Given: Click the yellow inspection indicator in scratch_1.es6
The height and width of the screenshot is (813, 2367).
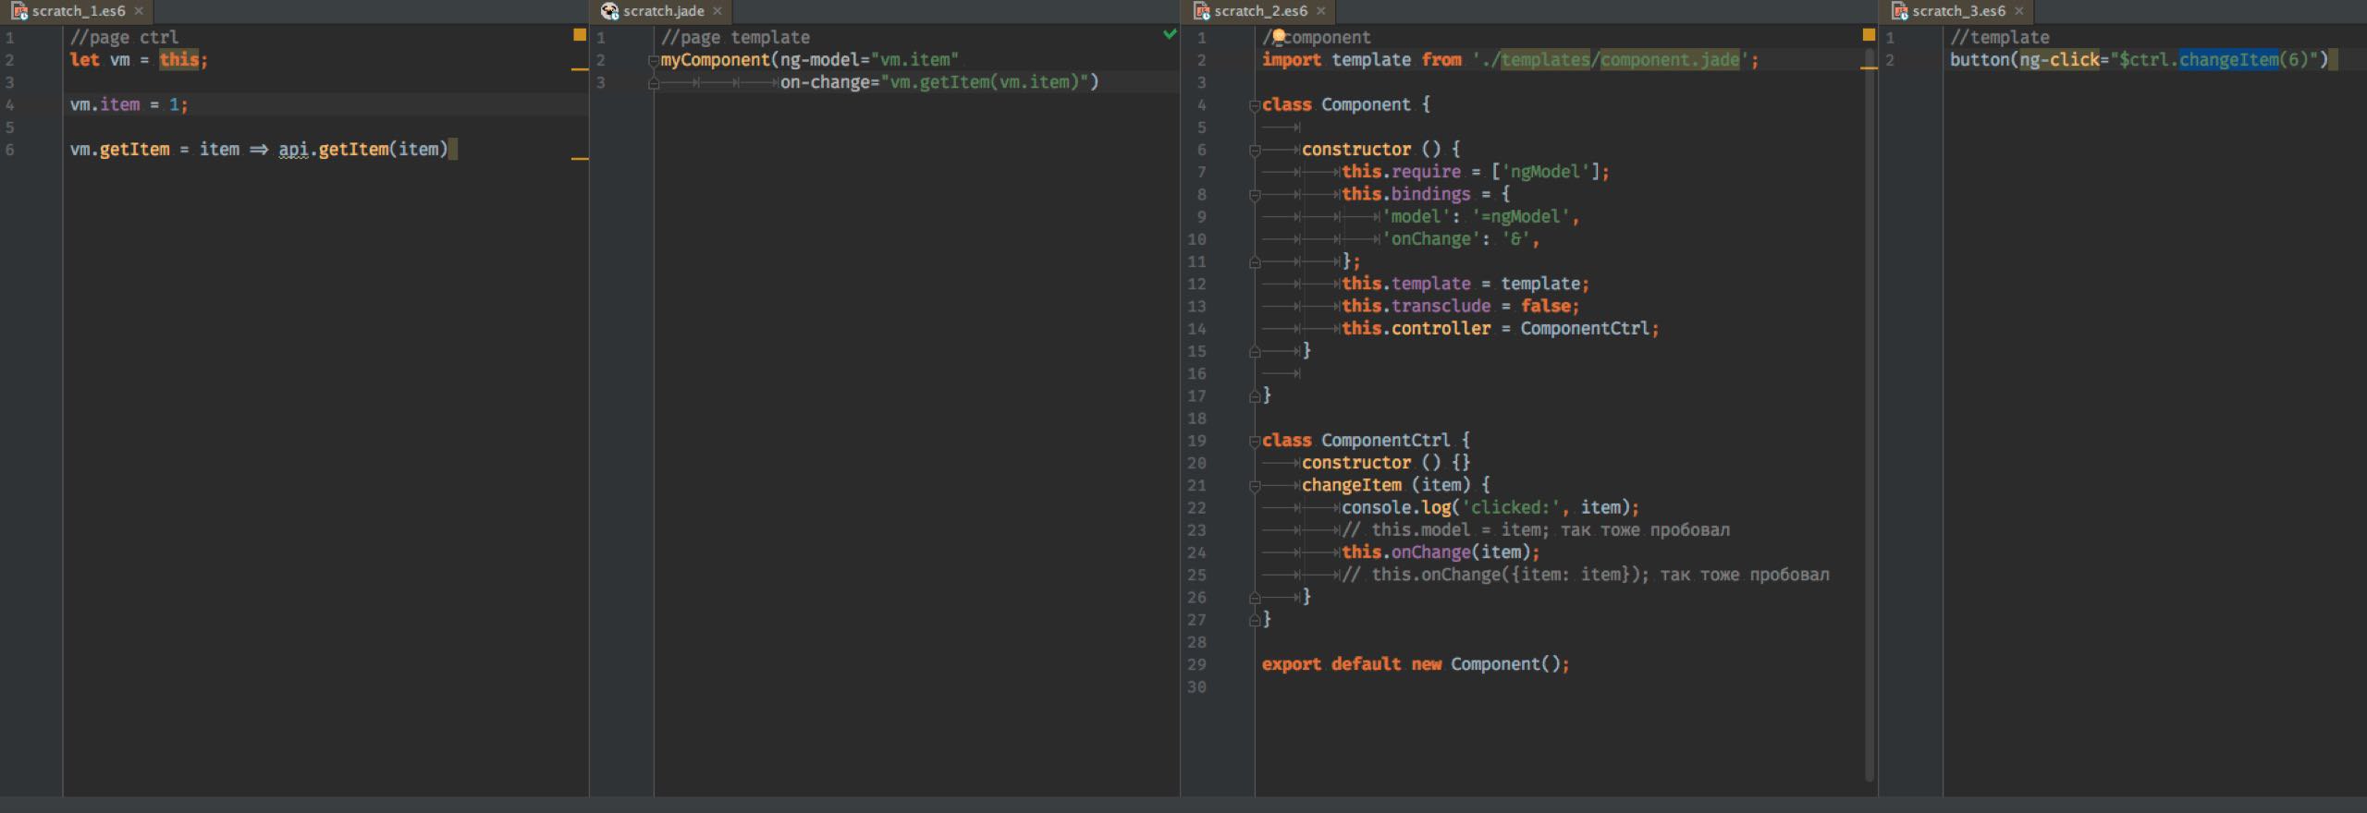Looking at the screenshot, I should 580,35.
